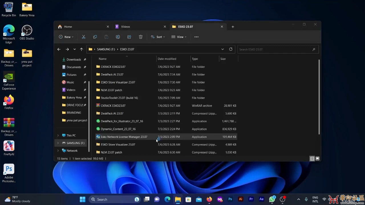Open Firefox from the Windows taskbar

pos(209,199)
